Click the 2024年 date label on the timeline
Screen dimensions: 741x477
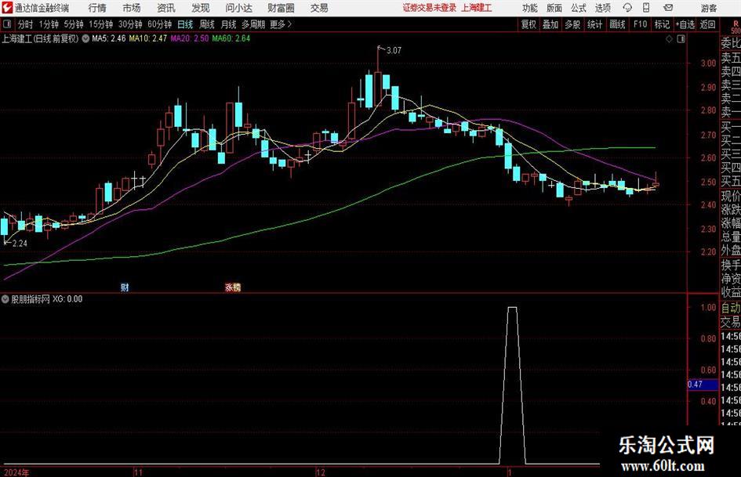tap(16, 472)
